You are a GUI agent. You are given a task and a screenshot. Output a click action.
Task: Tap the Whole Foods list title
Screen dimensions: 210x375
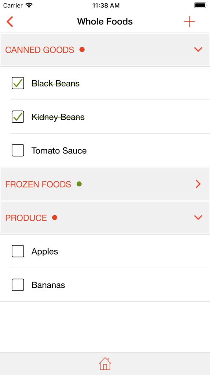point(105,22)
